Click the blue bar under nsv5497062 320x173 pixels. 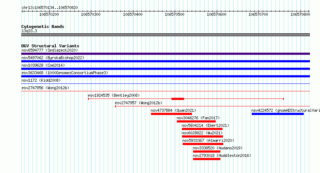click(x=165, y=61)
